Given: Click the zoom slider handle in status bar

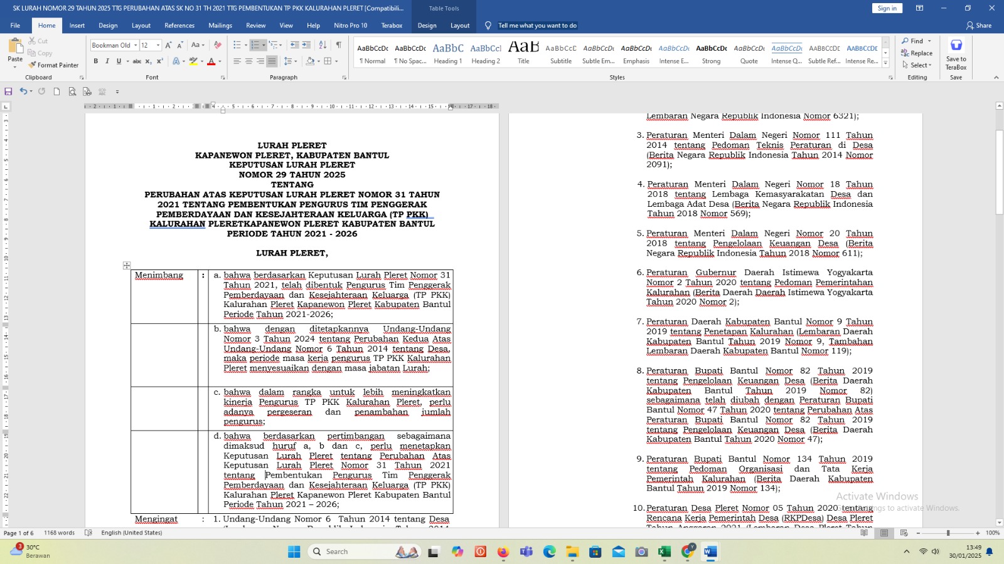Looking at the screenshot, I should 948,533.
